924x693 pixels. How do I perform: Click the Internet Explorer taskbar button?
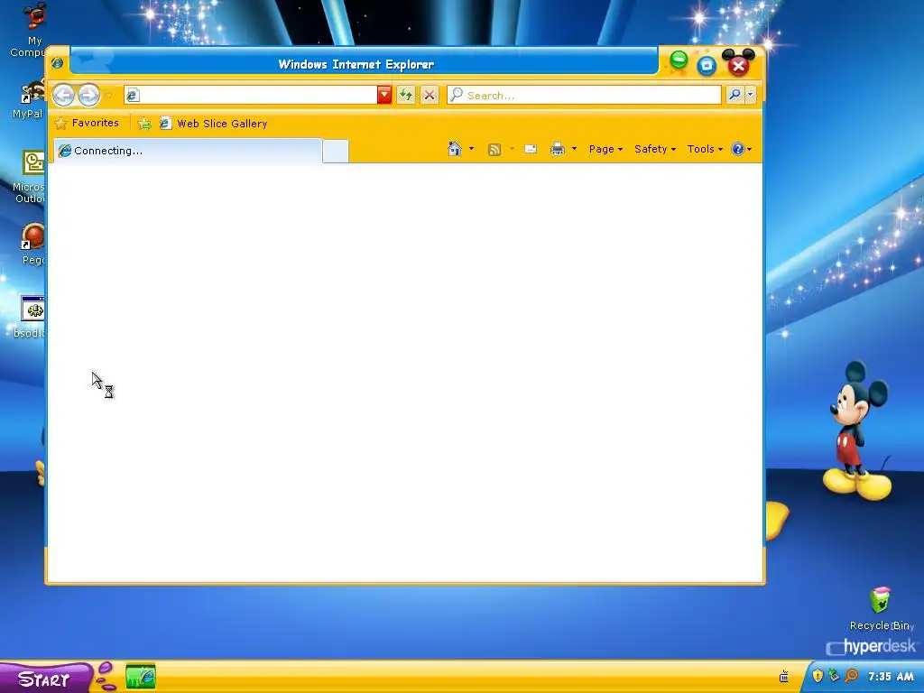click(x=141, y=677)
